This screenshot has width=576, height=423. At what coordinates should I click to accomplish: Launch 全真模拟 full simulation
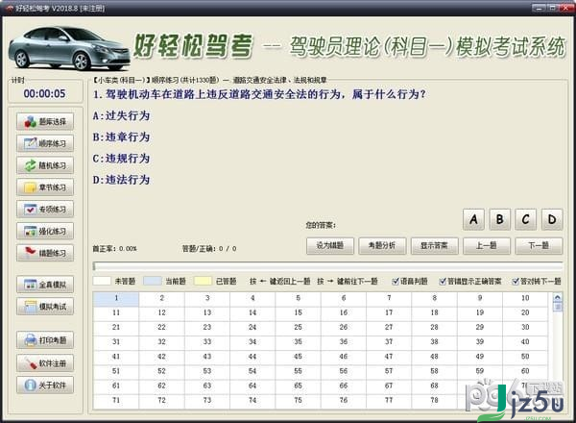click(45, 285)
